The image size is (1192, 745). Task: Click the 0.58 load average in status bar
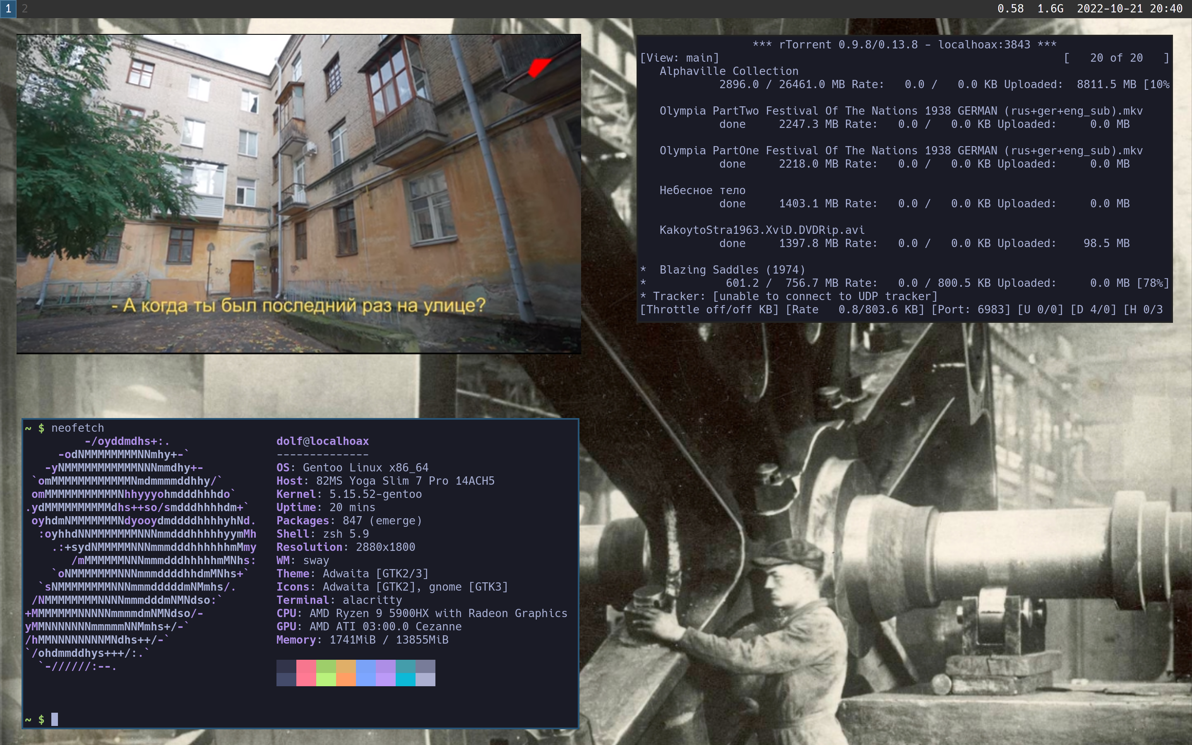(x=1010, y=9)
